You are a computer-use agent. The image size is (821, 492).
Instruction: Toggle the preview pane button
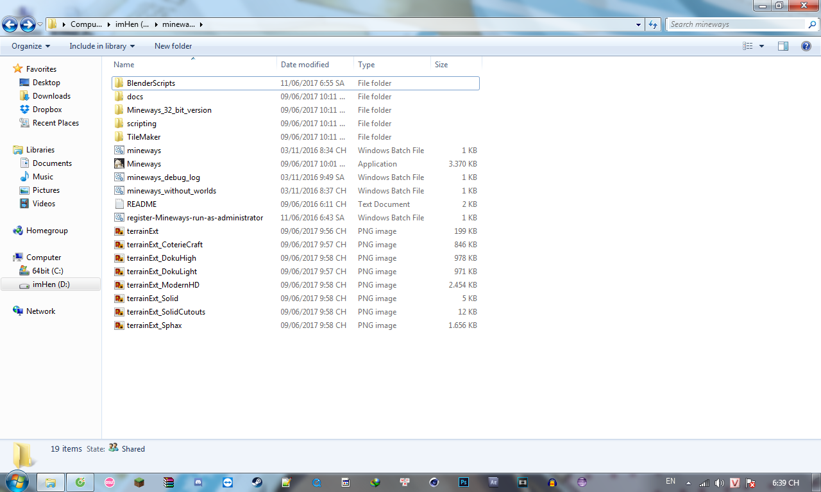[x=783, y=46]
